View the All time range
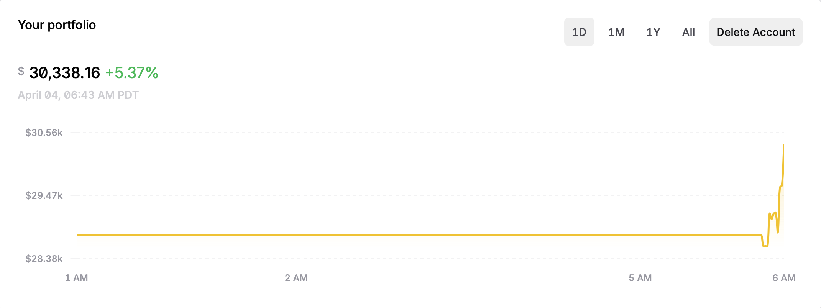The image size is (821, 308). (x=688, y=32)
